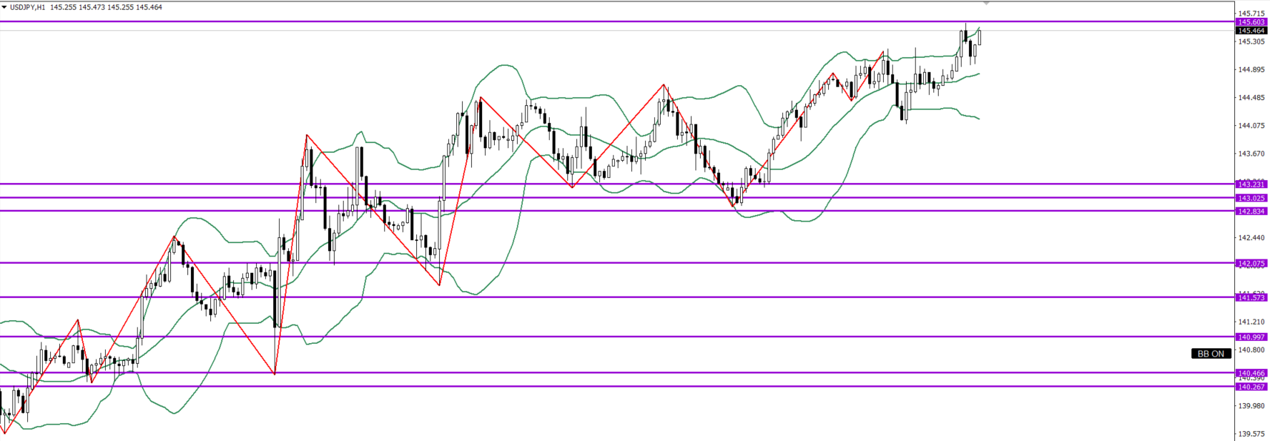
Task: Select the 140.997 horizontal line label
Action: (1251, 337)
